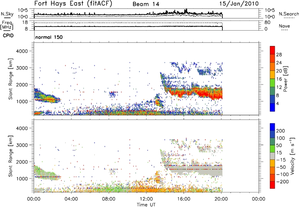299x207 pixels.
Task: Click the 'Nave' legend label
Action: coord(284,26)
